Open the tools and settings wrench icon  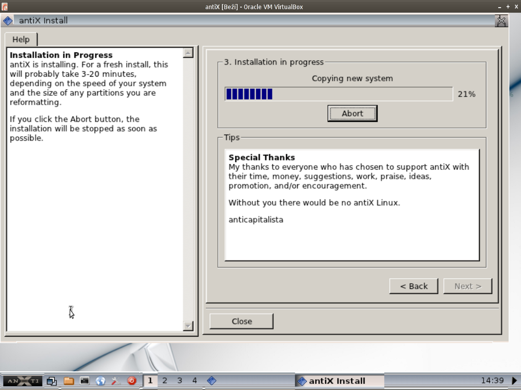click(x=116, y=381)
